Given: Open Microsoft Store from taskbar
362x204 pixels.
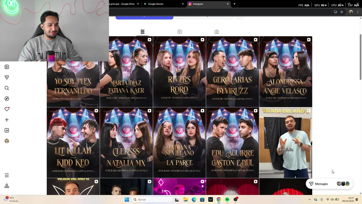Looking at the screenshot, I should click(x=202, y=199).
